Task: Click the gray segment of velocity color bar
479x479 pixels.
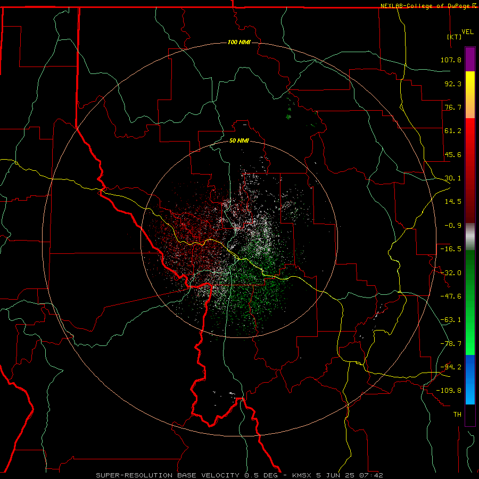Action: point(470,237)
